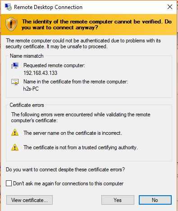
Task: Choose No to cancel the connection
Action: tap(155, 200)
